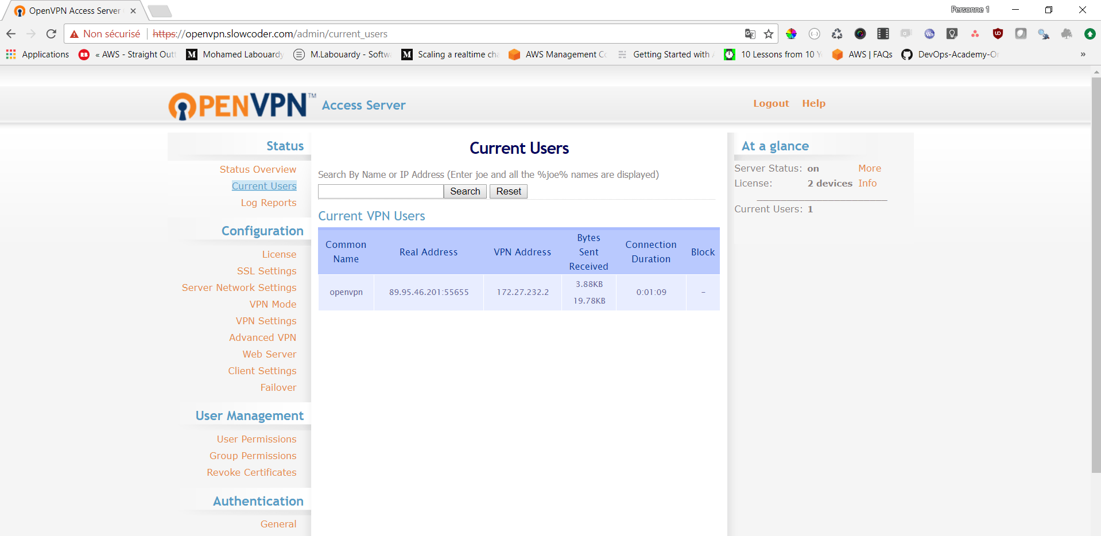Close the OpenVPN Access Server tab
The width and height of the screenshot is (1101, 536).
click(133, 11)
